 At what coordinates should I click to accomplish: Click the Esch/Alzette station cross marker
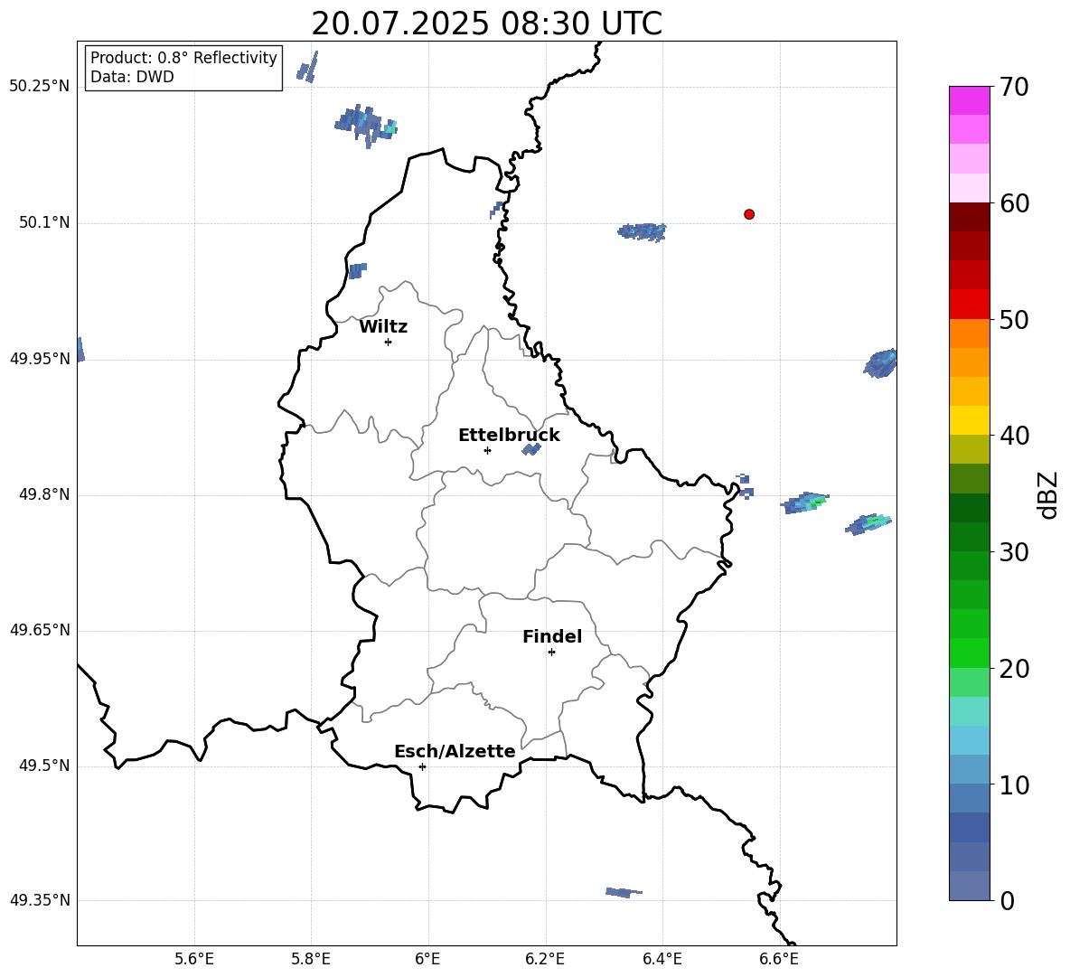tap(422, 766)
